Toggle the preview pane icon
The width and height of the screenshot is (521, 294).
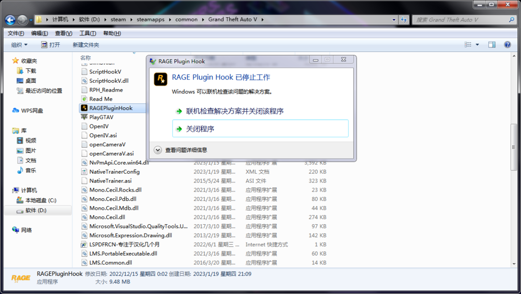491,45
